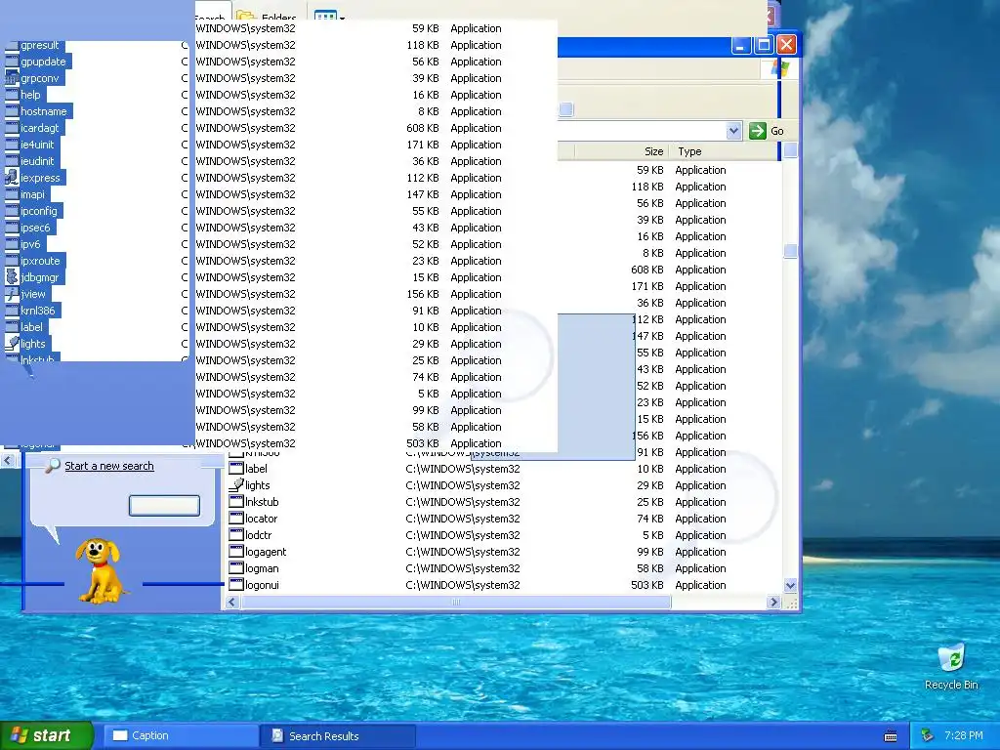Image resolution: width=1000 pixels, height=750 pixels.
Task: Click the Application type in the logagent row
Action: coord(700,552)
